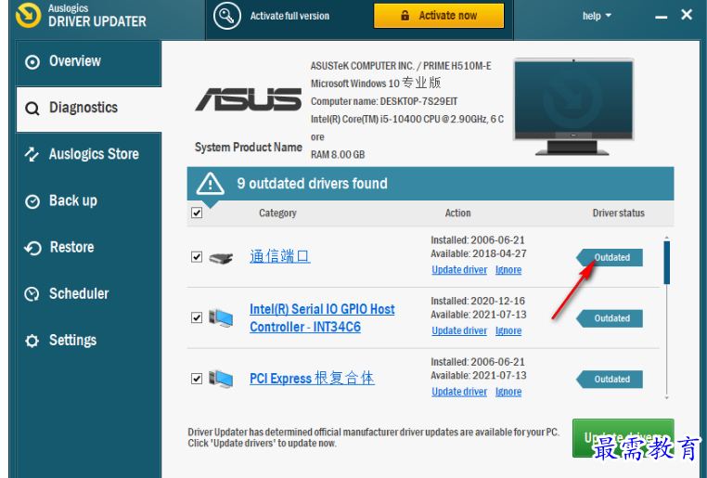Click the Auslogics Driver Updater logo icon
This screenshot has width=707, height=478.
[28, 16]
